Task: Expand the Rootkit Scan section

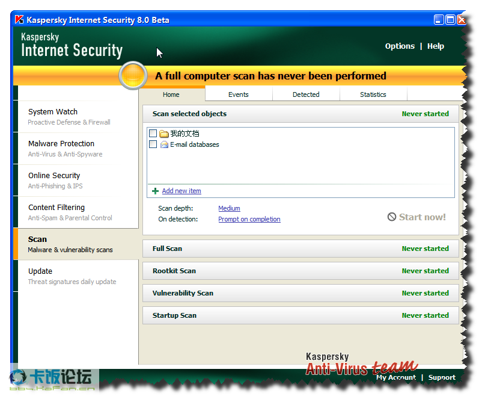Action: coord(300,271)
